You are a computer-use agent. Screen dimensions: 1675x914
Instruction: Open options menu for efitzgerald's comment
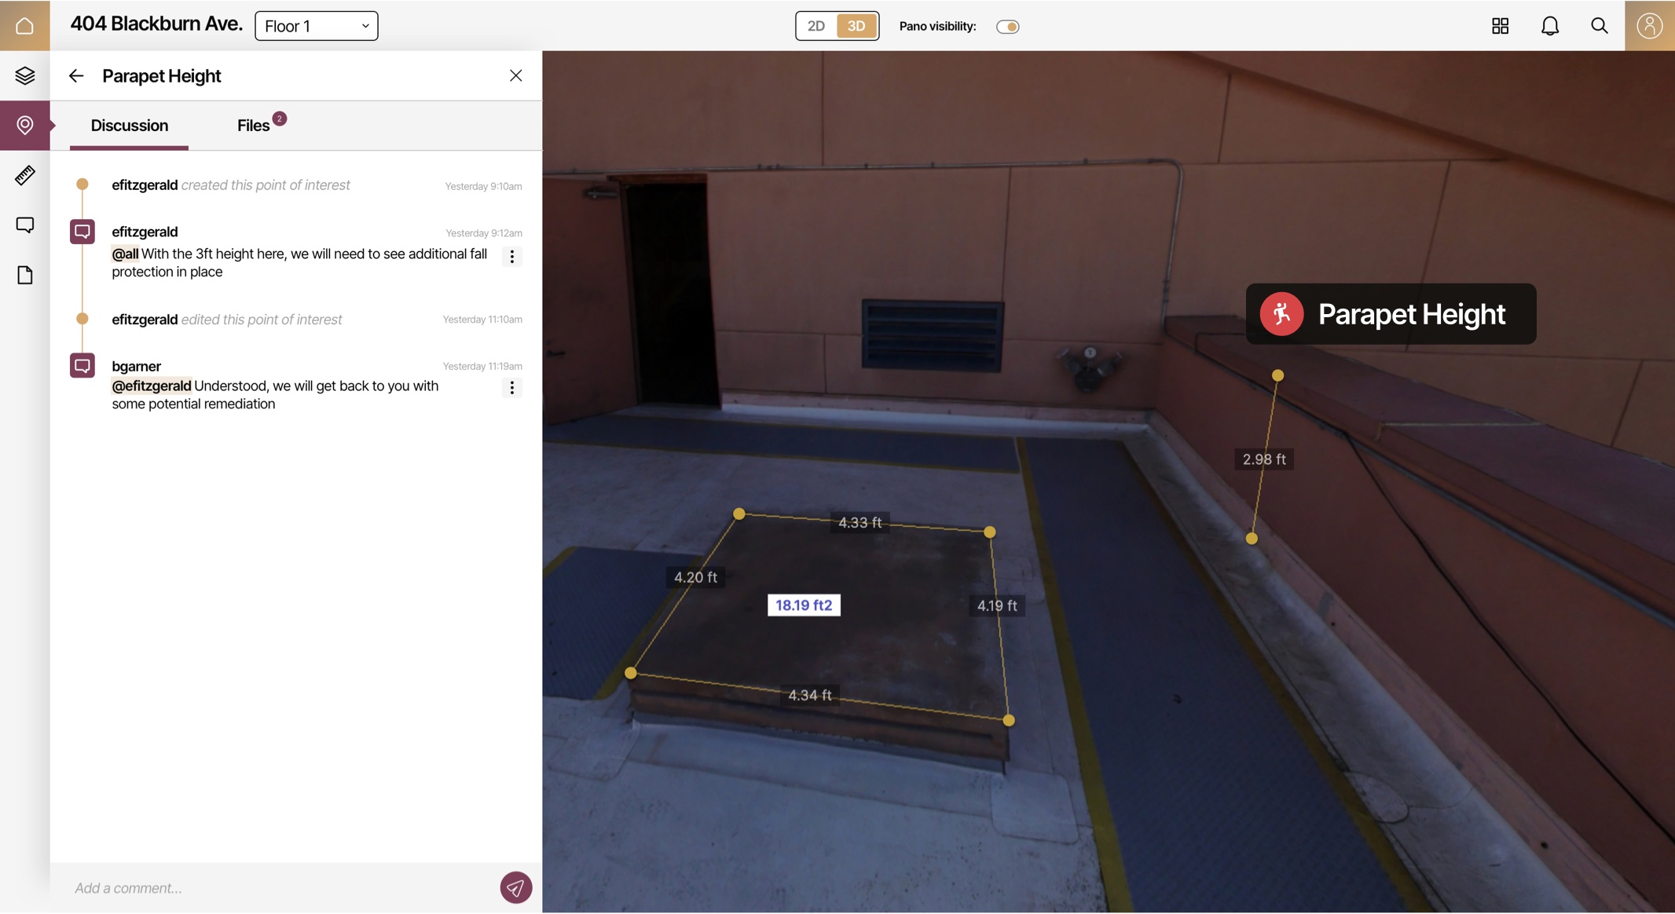[x=511, y=257]
